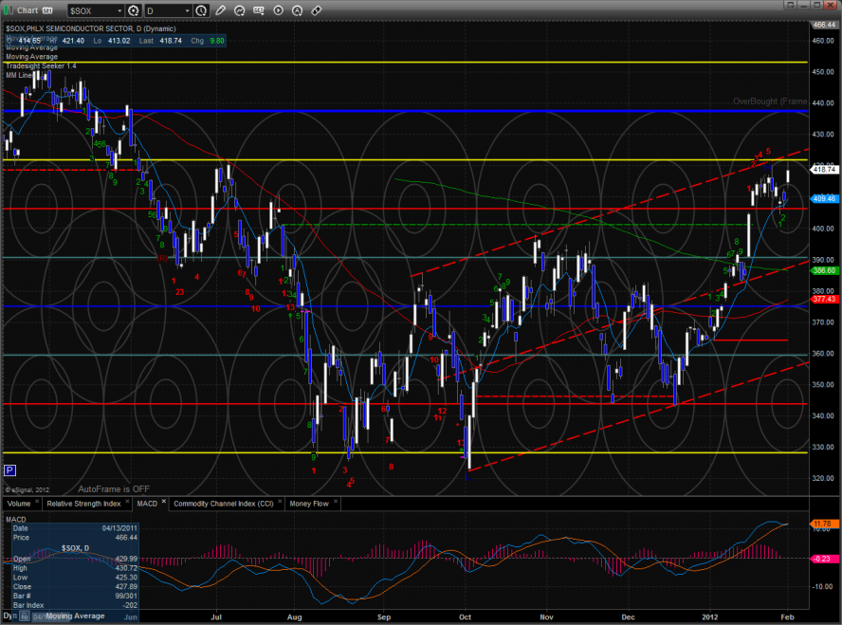Open Commodity Channel Index (CCI) tab

(x=224, y=504)
